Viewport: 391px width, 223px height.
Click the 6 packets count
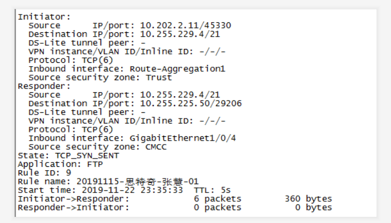217,199
